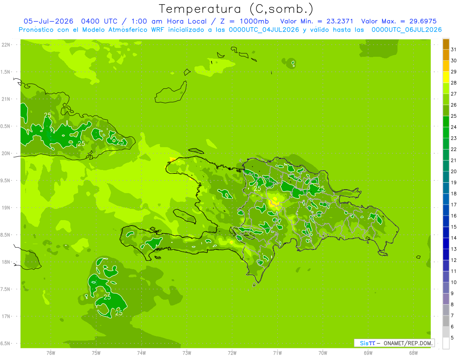Click the "69W" longitude axis label
The width and height of the screenshot is (464, 358).
(x=368, y=353)
